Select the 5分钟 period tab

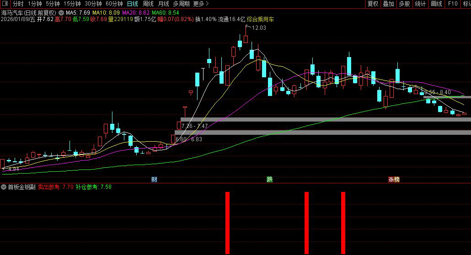click(x=53, y=4)
